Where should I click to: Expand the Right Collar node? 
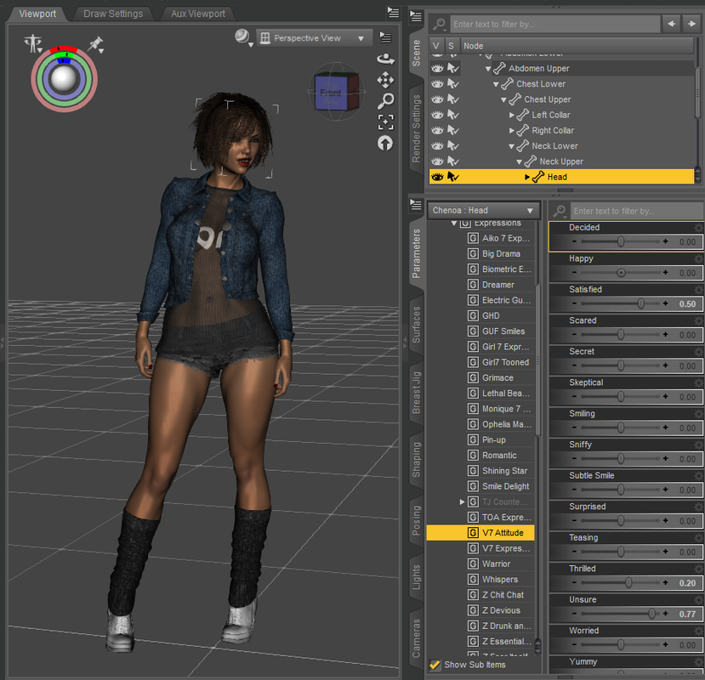pyautogui.click(x=512, y=131)
